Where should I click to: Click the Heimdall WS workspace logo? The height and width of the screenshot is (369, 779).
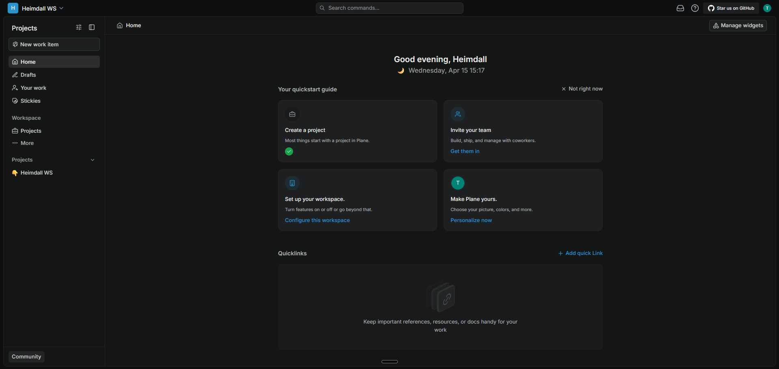tap(13, 8)
